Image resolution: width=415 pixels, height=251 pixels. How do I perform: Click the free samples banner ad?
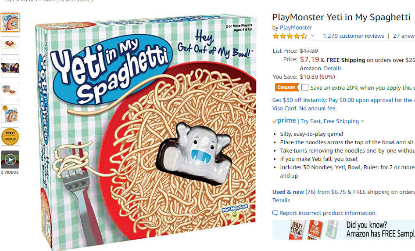[343, 229]
